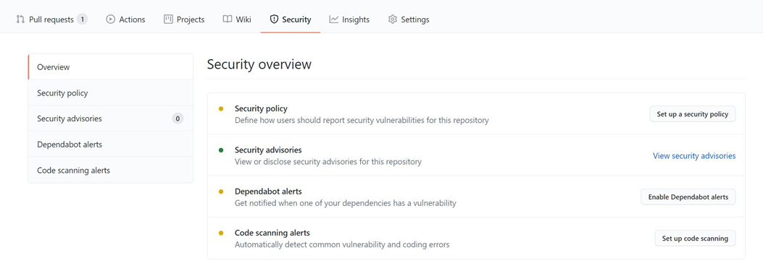Click the Security advisories row title in overview
Screen dimensions: 763x279
(x=268, y=150)
